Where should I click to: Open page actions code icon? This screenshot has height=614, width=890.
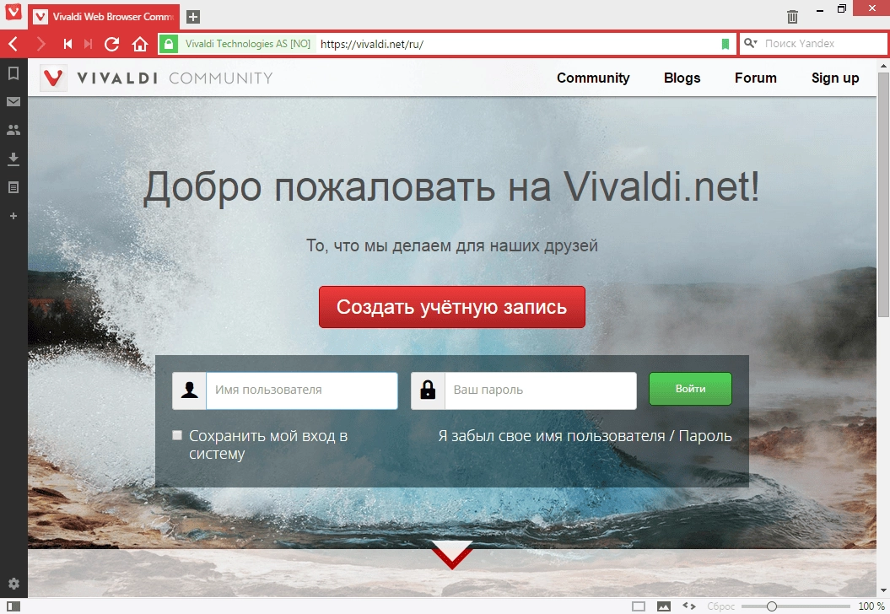click(689, 606)
